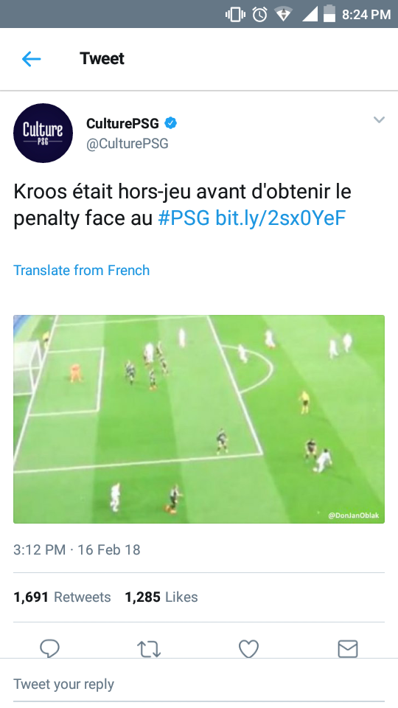Image resolution: width=398 pixels, height=708 pixels.
Task: Tap the battery status icon
Action: [329, 14]
